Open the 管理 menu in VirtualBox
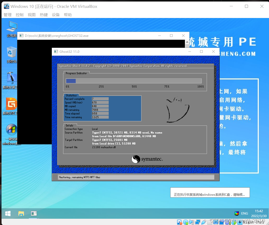The width and height of the screenshot is (269, 225). pyautogui.click(x=8, y=15)
